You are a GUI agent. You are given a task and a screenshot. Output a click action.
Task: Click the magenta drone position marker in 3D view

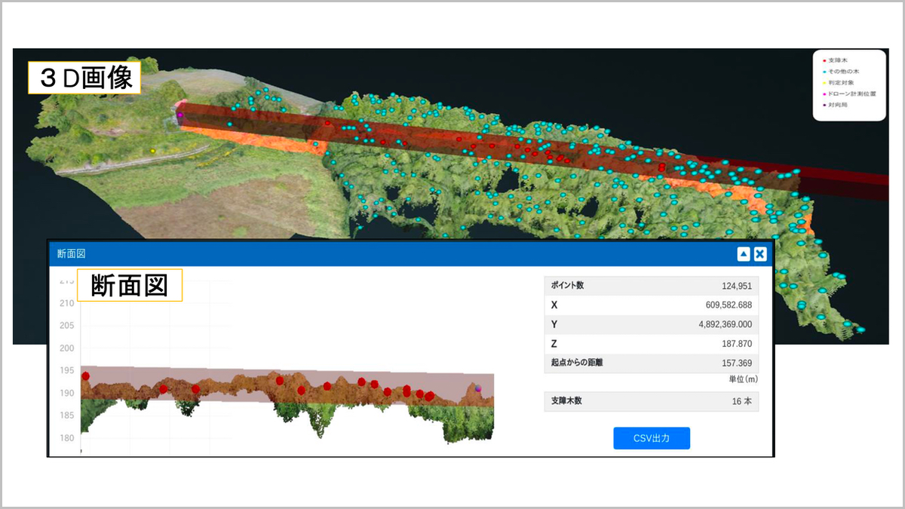tap(180, 115)
